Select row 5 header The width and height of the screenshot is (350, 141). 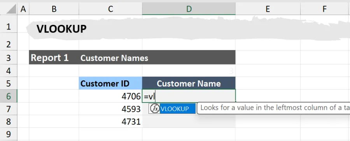[9, 84]
